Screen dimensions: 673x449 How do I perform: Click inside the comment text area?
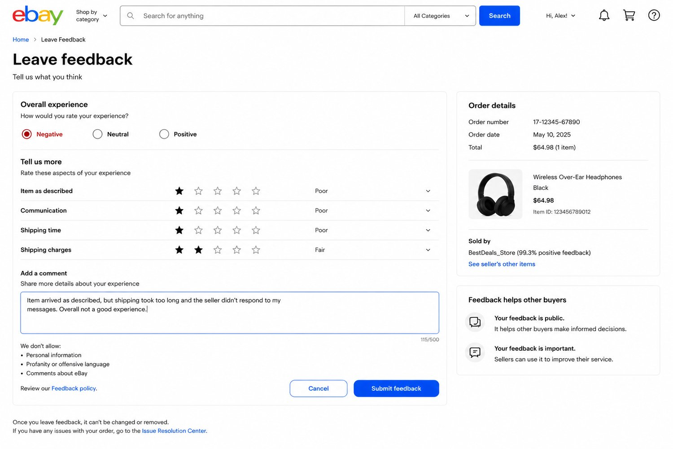tap(230, 313)
